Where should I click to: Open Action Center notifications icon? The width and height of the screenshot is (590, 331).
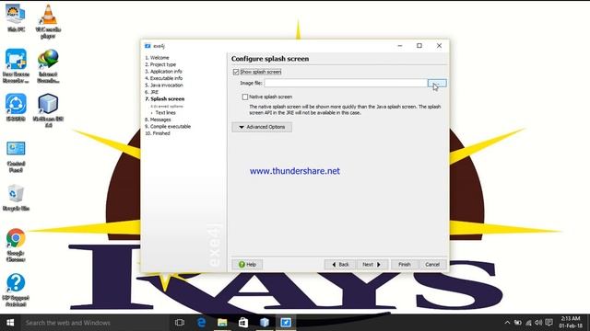coord(549,323)
